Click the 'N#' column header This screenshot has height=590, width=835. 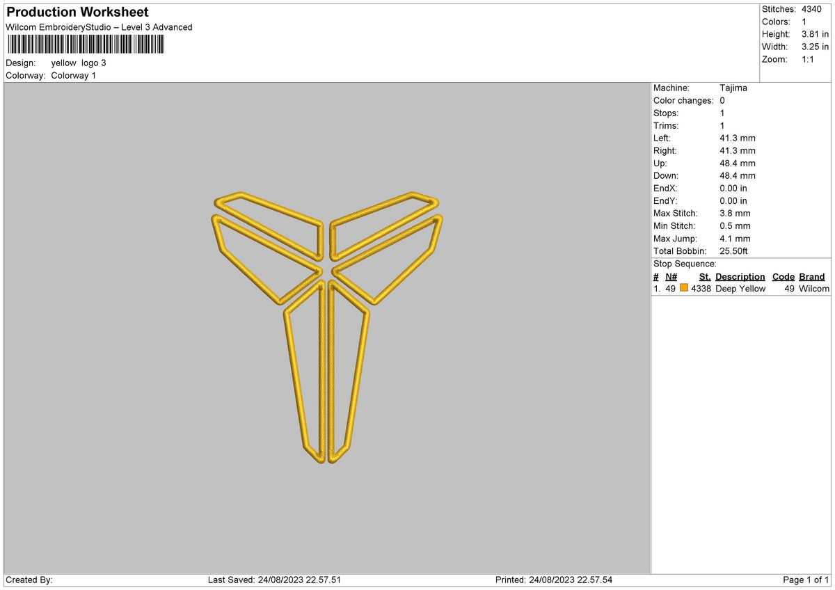point(671,277)
